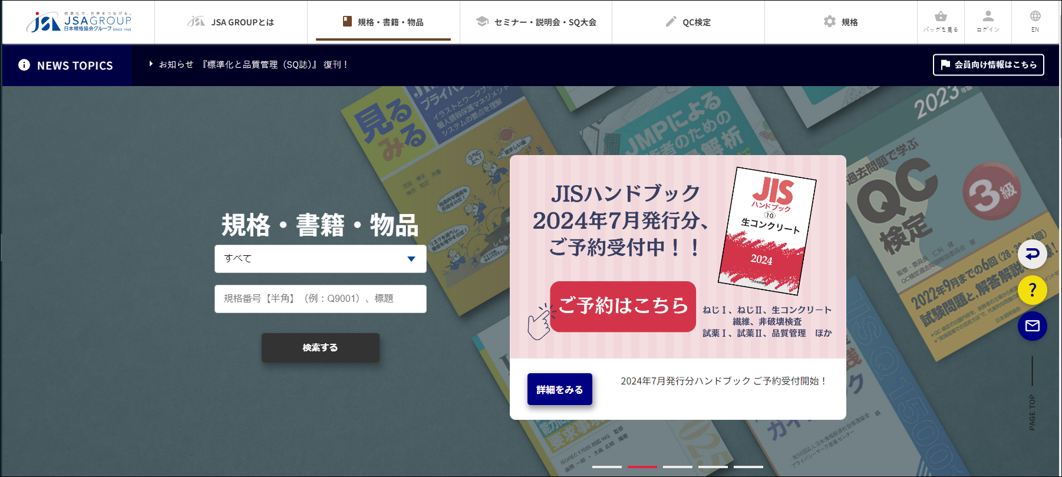Select the first carousel slide indicator
The image size is (1062, 477).
click(607, 466)
